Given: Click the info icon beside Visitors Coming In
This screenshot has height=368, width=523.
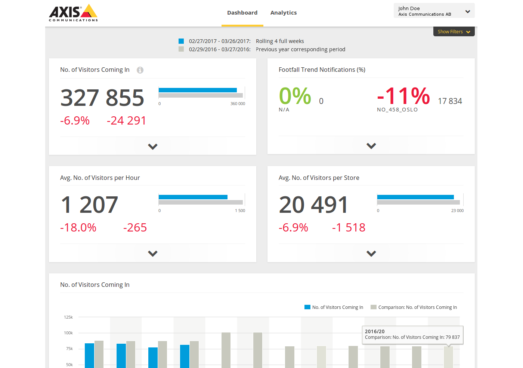Looking at the screenshot, I should point(140,70).
